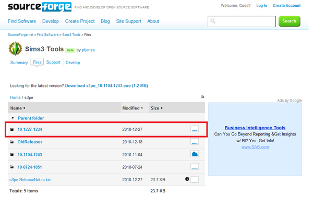
Task: Click the parent folder up-arrow icon
Action: pos(13,118)
